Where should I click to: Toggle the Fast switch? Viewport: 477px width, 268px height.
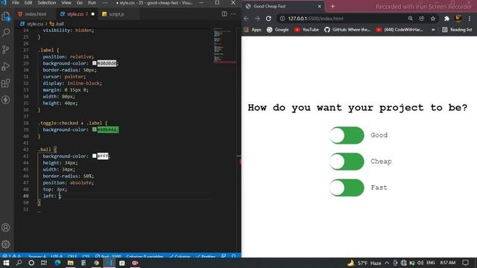[347, 188]
